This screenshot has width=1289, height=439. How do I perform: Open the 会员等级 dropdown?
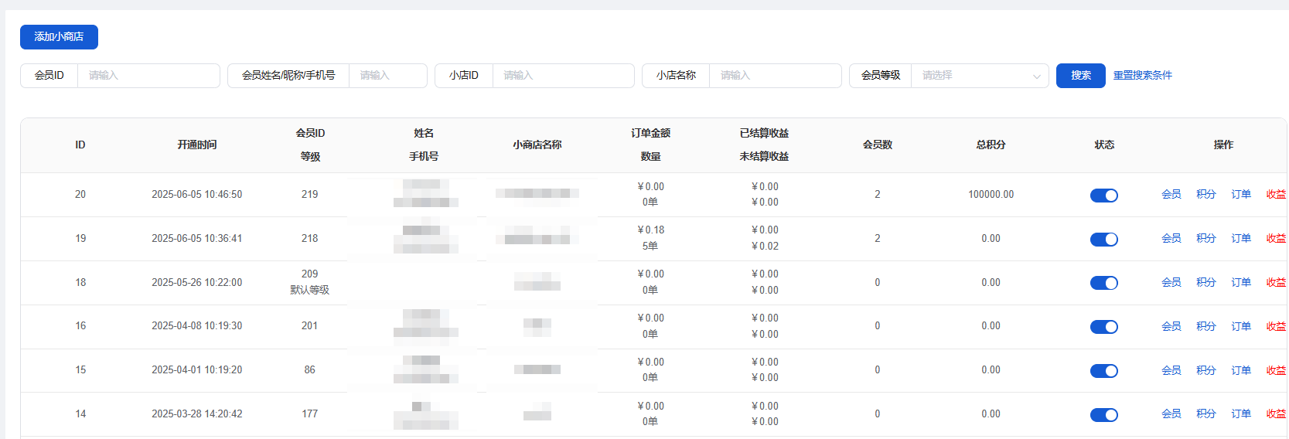979,76
